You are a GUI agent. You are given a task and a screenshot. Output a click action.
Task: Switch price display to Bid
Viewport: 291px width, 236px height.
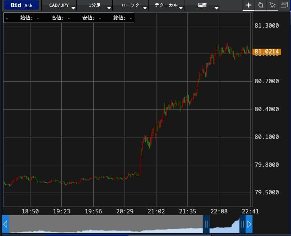[16, 5]
